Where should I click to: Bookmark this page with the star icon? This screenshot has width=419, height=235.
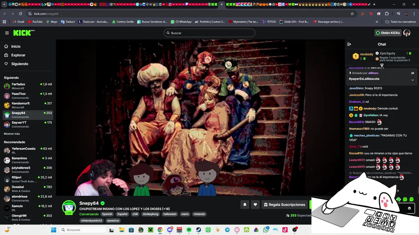(x=352, y=14)
